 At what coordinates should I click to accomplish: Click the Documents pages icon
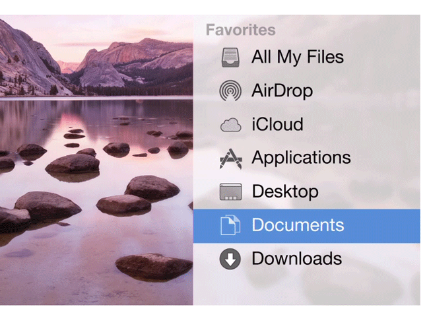tap(230, 225)
